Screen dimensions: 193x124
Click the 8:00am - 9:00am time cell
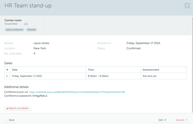click(98, 76)
